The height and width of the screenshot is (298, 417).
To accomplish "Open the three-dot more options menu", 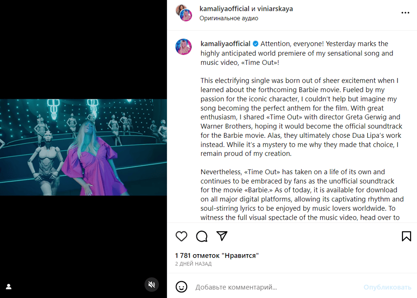I will click(405, 13).
